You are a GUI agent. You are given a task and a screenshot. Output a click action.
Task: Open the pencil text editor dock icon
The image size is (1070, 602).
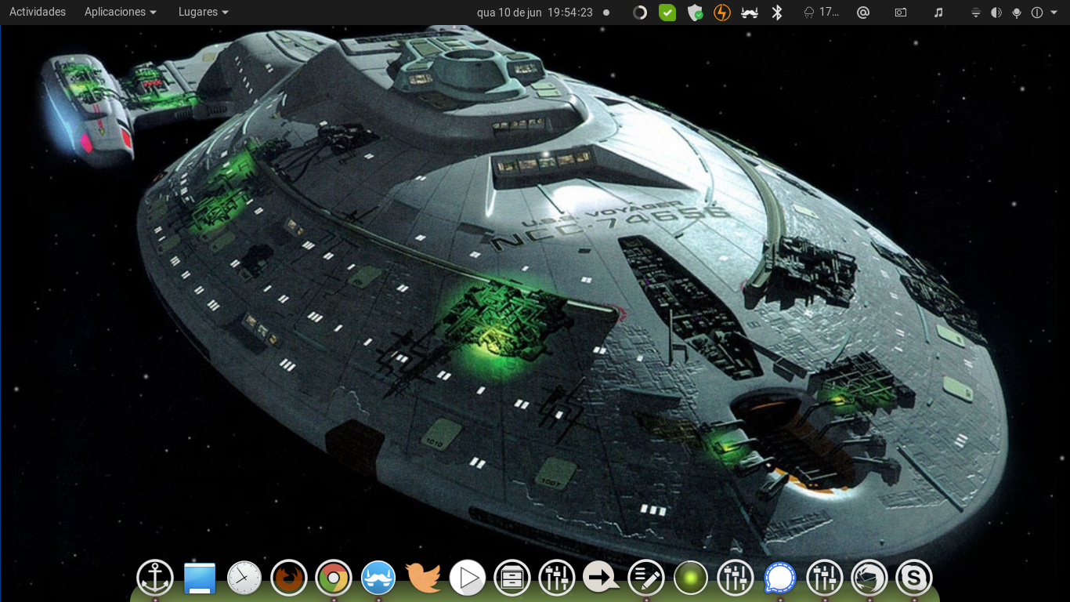(x=646, y=578)
